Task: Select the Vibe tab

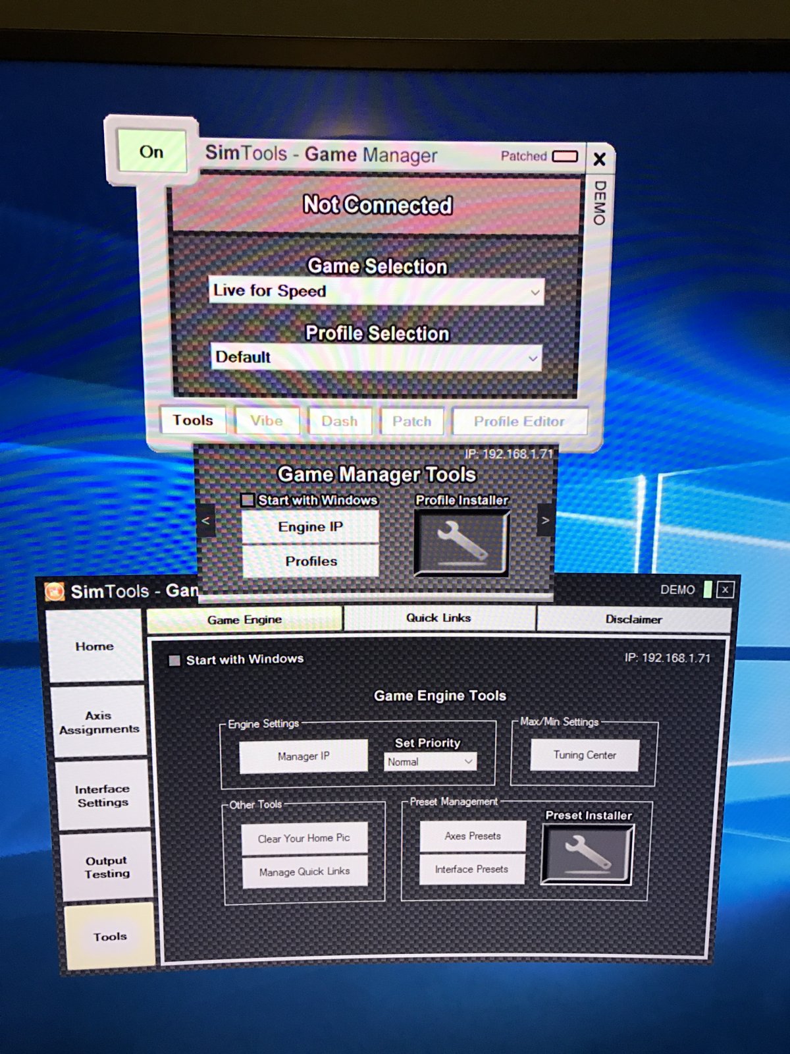Action: 266,420
